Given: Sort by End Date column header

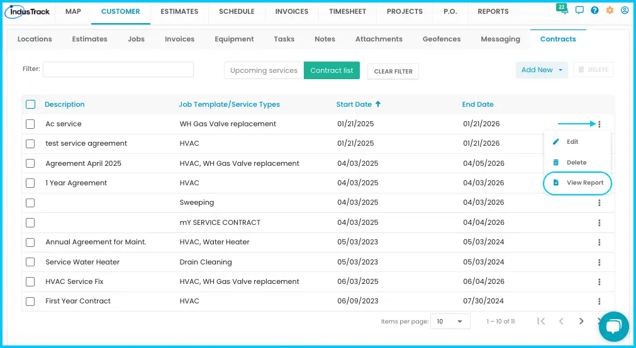Looking at the screenshot, I should click(478, 104).
